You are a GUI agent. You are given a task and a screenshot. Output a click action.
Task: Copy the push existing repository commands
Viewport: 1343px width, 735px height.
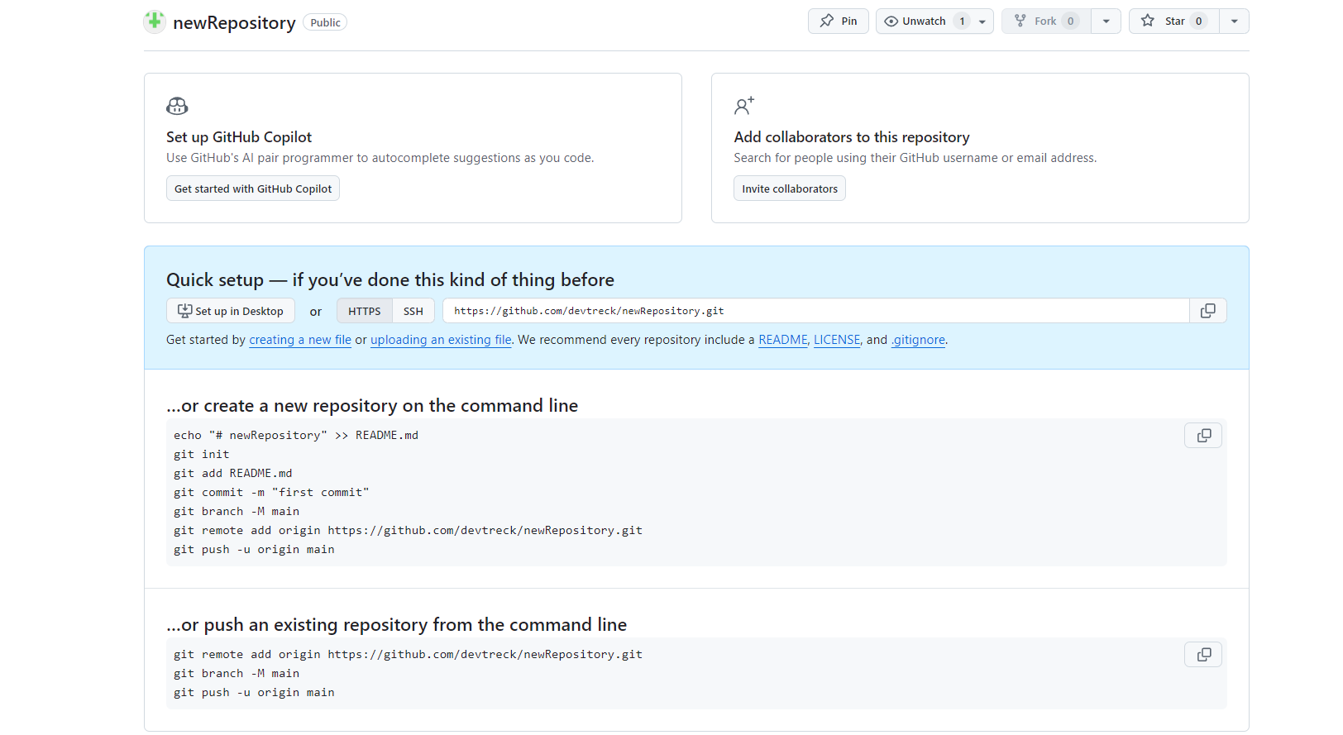point(1204,655)
